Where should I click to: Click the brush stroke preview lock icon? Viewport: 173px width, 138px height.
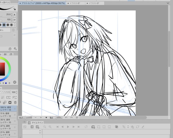pyautogui.click(x=15, y=9)
